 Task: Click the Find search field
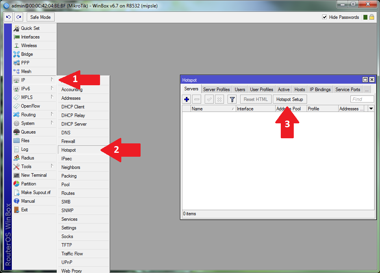pyautogui.click(x=362, y=99)
